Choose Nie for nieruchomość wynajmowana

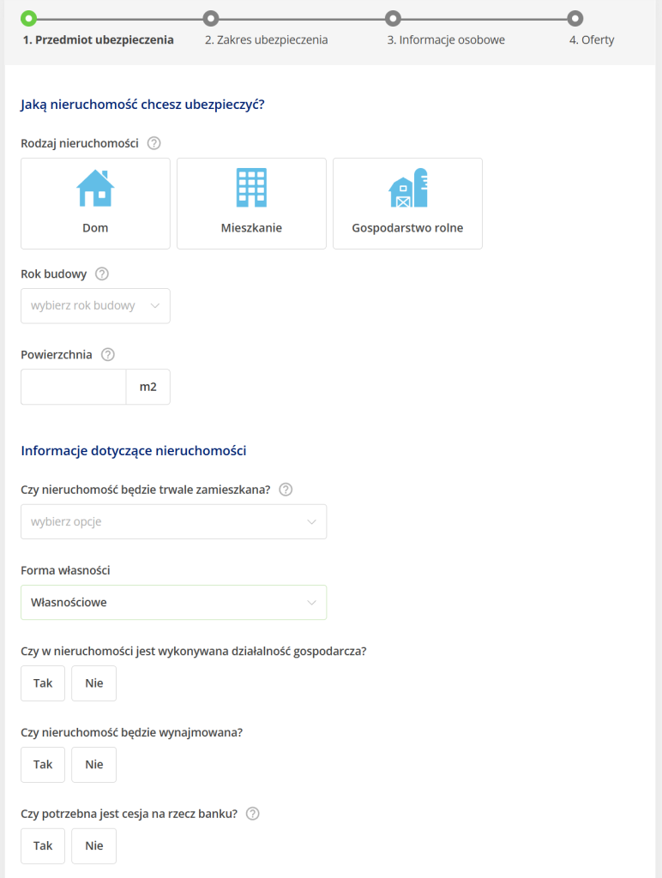click(94, 765)
